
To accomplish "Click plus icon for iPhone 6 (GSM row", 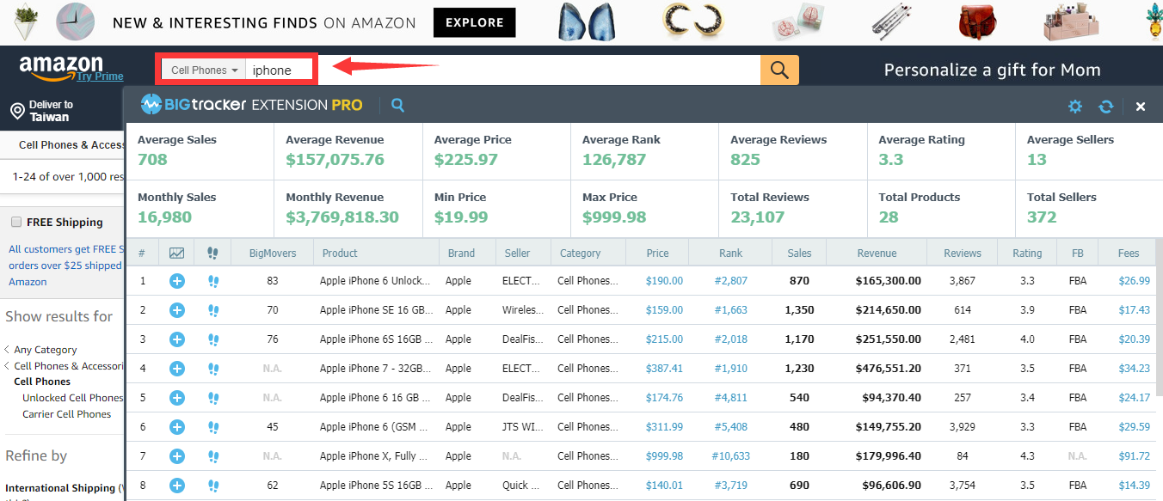I will point(177,427).
